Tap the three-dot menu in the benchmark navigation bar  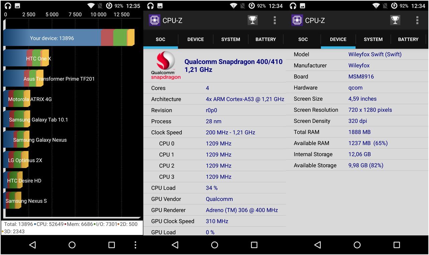(x=135, y=245)
